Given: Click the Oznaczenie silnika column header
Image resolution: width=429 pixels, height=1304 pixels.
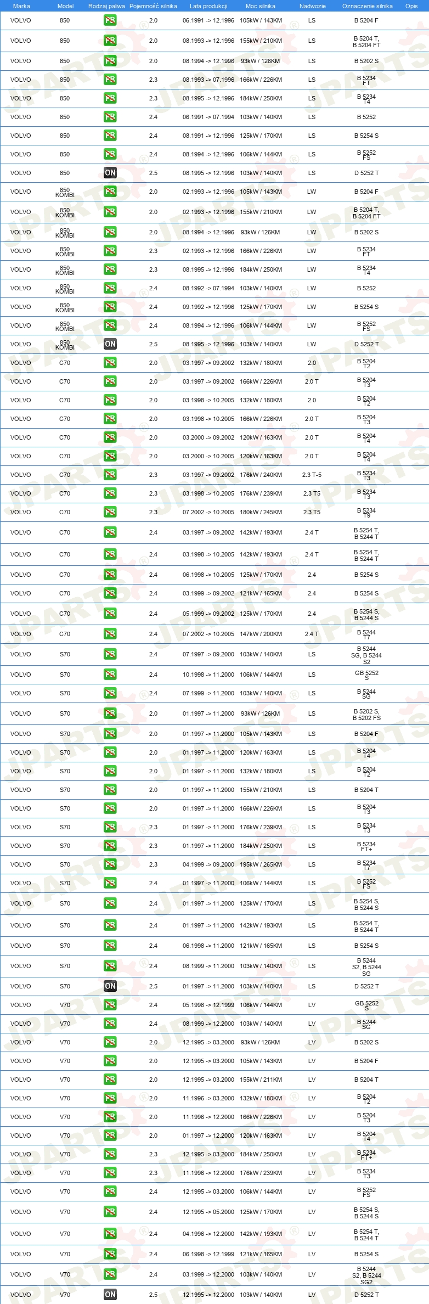Looking at the screenshot, I should [367, 6].
